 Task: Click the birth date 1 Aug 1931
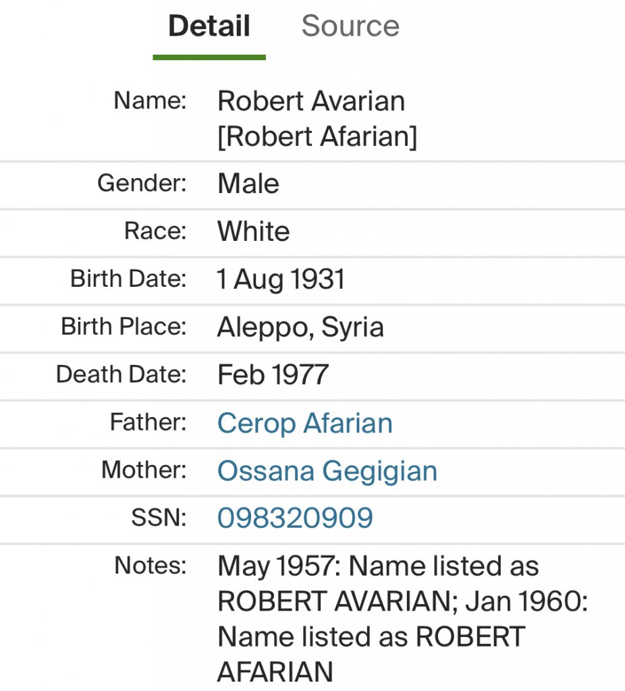(281, 279)
